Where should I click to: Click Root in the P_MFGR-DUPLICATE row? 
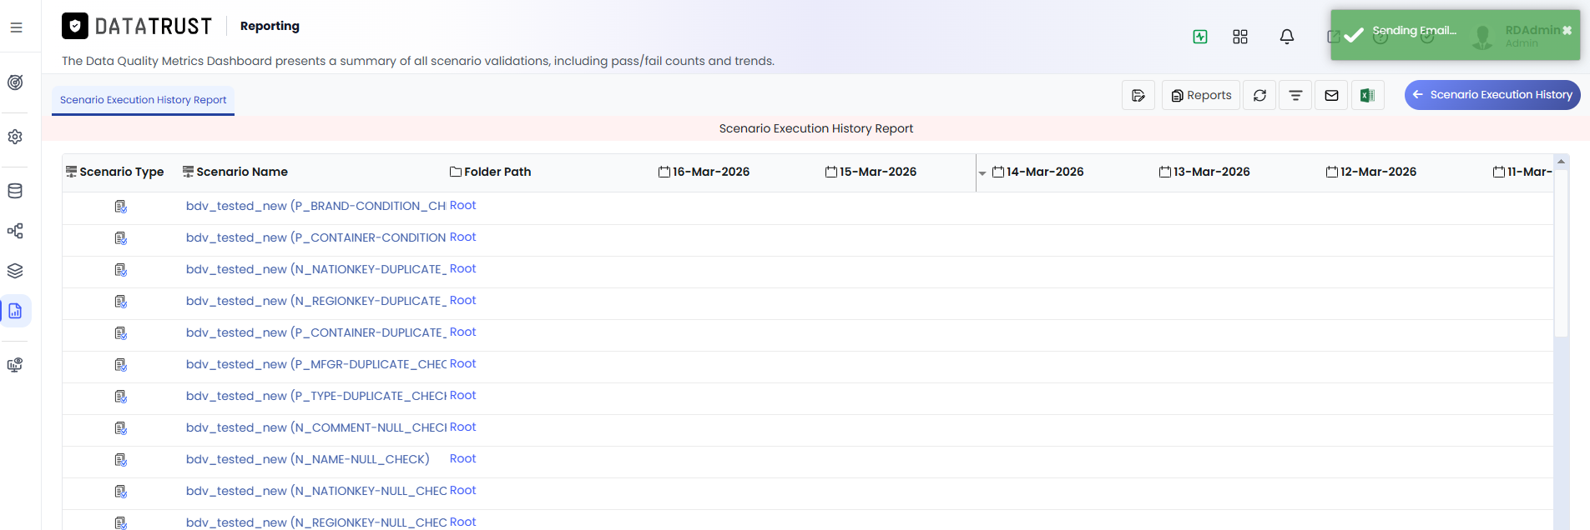click(462, 363)
